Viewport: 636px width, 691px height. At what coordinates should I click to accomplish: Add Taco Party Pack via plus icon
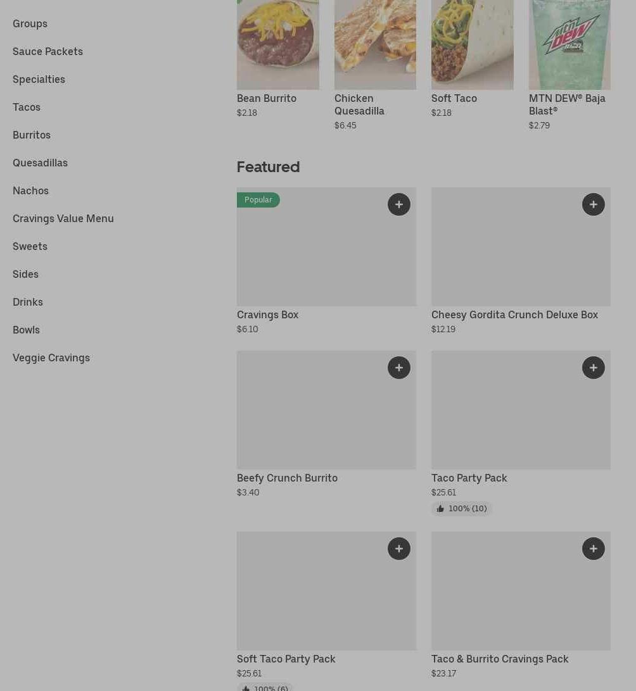point(593,368)
